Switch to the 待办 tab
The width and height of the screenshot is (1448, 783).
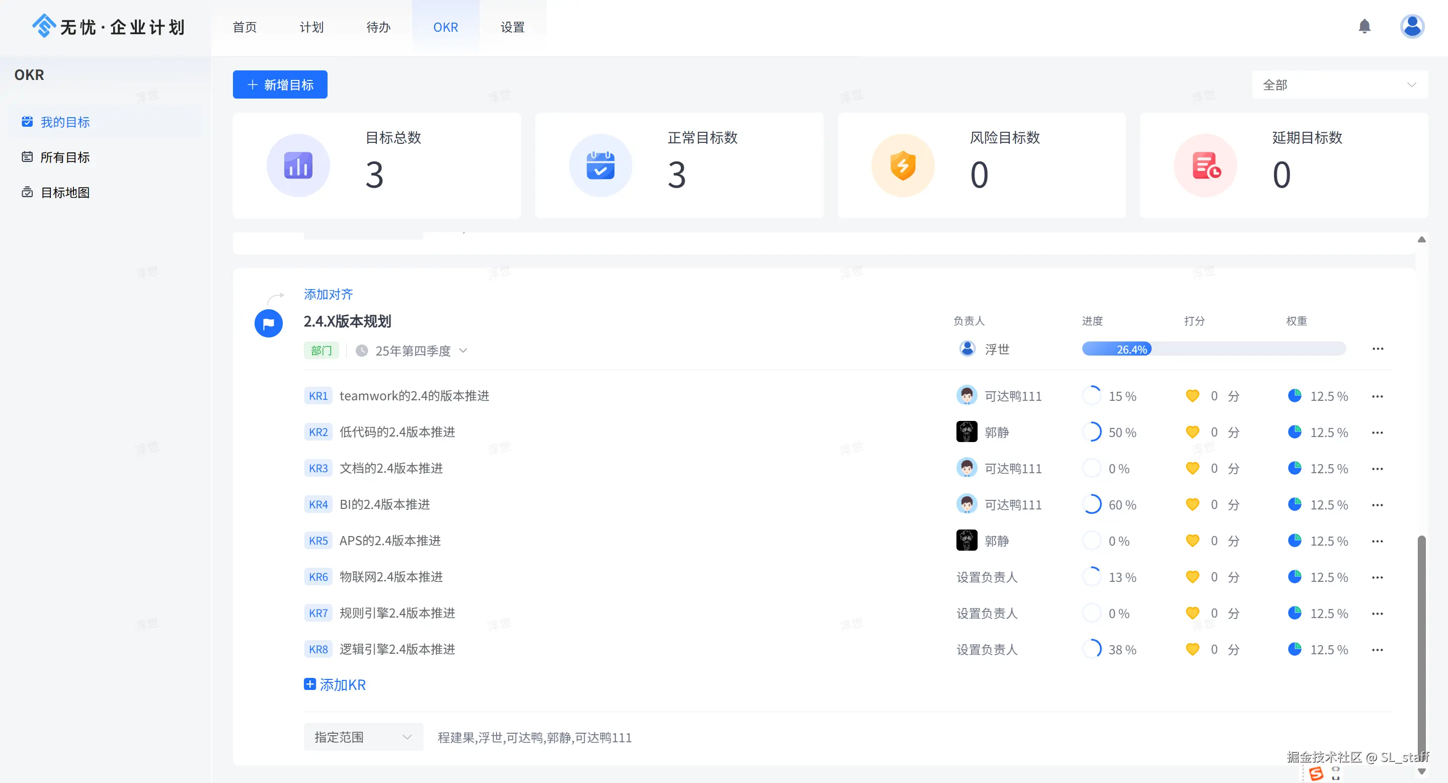pos(378,27)
